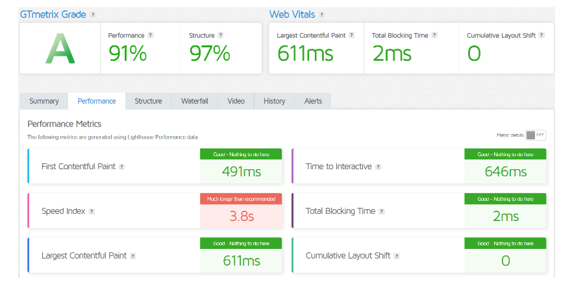Open the Structure tab
Viewport: 572px width, 293px height.
(x=148, y=101)
